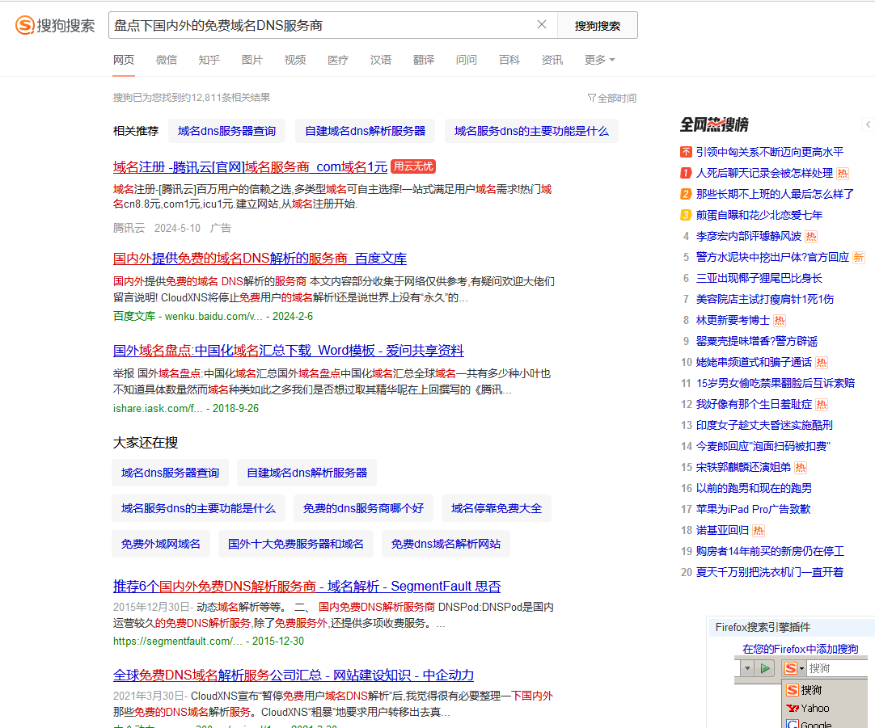The image size is (875, 728).
Task: Click suggestion 自建域名dns解析服务器 in 相关推荐
Action: pos(365,131)
